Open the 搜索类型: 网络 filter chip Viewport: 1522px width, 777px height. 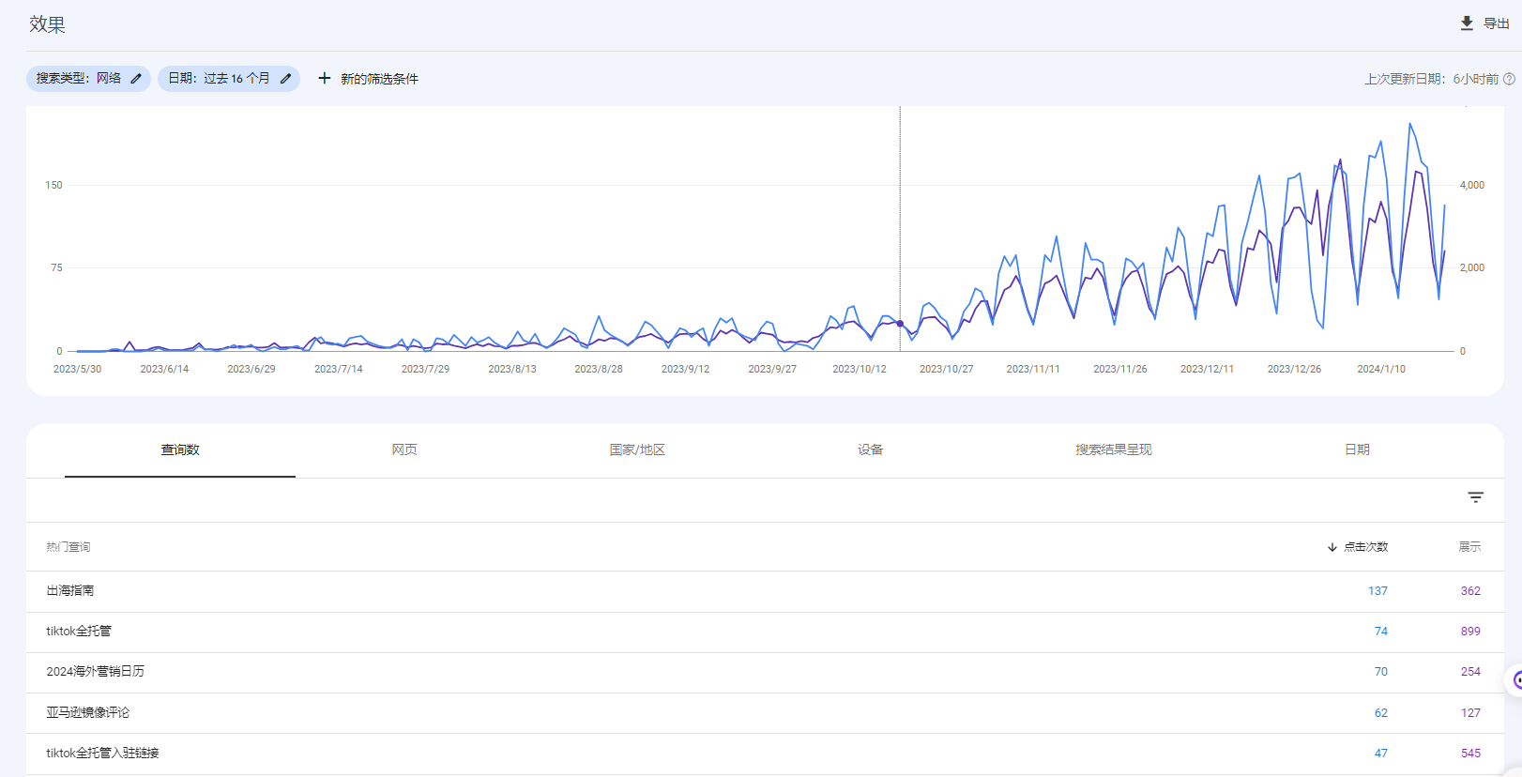[x=88, y=79]
